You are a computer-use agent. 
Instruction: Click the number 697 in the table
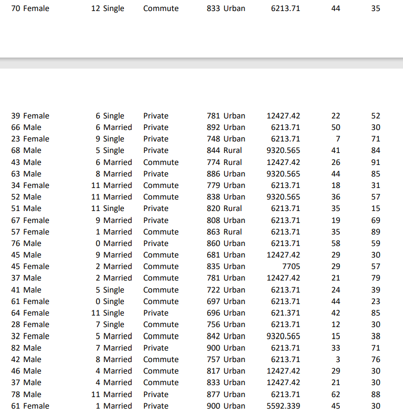[213, 302]
